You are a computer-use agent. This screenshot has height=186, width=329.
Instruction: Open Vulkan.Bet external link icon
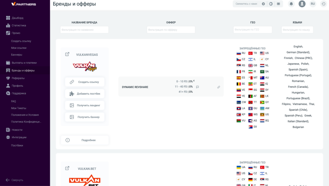click(x=67, y=168)
